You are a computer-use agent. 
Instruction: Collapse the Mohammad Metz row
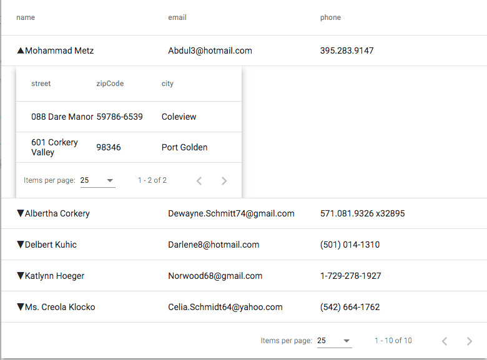click(x=21, y=51)
